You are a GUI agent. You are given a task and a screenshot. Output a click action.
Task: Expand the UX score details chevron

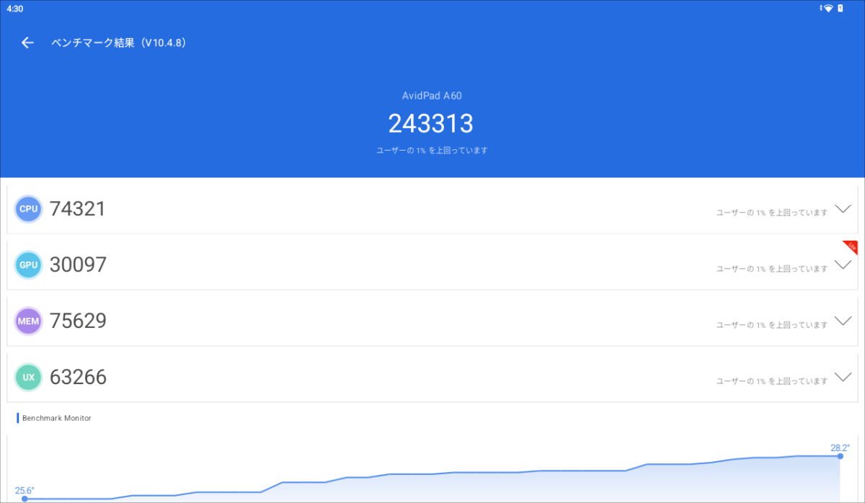(843, 377)
